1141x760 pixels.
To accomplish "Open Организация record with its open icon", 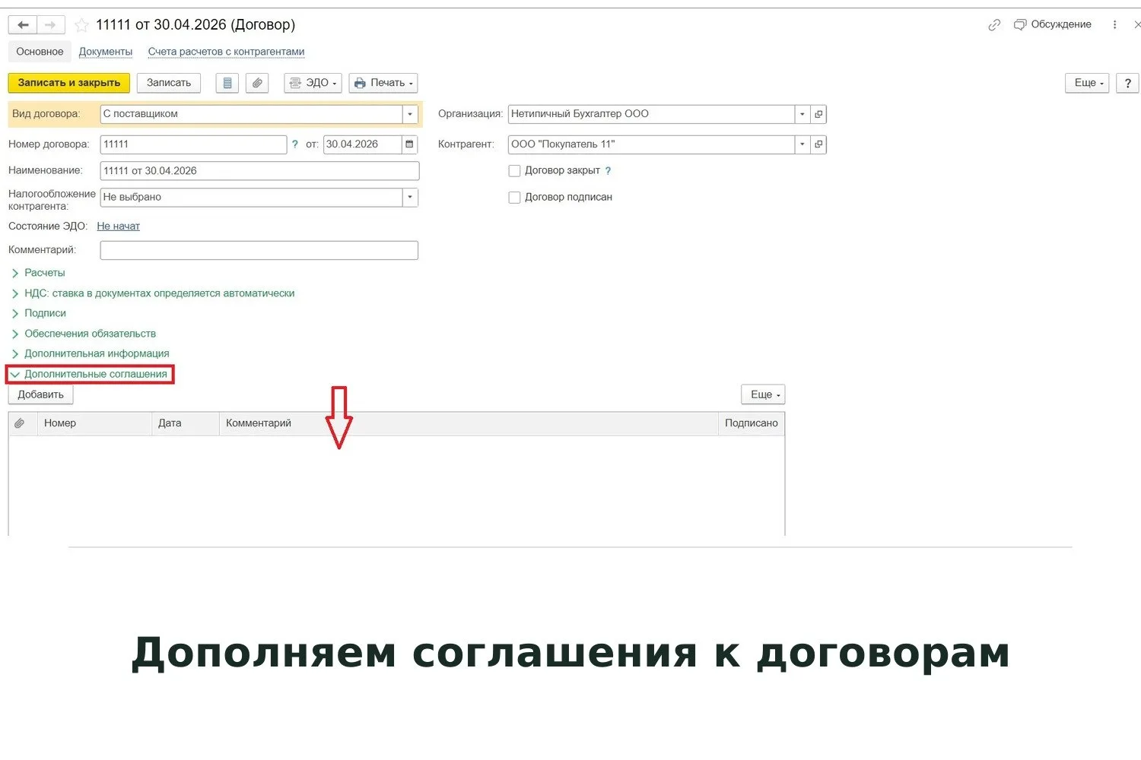I will pos(818,114).
